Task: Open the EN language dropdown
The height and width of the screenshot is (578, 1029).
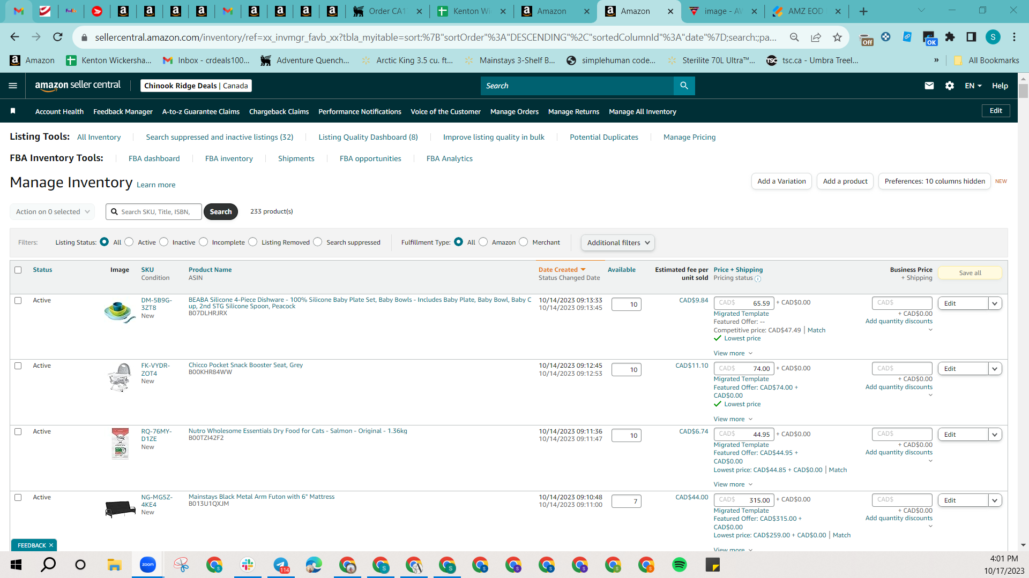Action: 973,86
